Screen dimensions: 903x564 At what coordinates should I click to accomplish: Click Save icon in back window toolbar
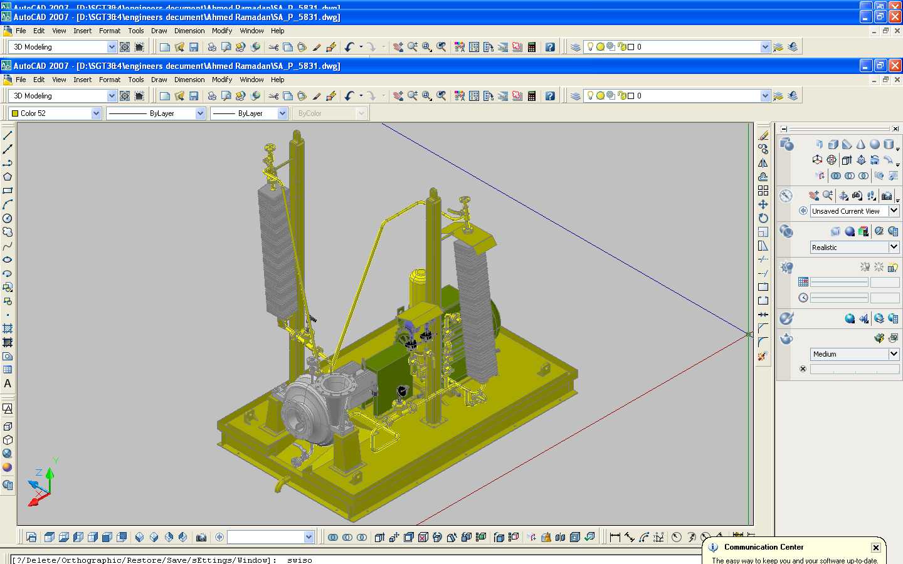[x=194, y=47]
